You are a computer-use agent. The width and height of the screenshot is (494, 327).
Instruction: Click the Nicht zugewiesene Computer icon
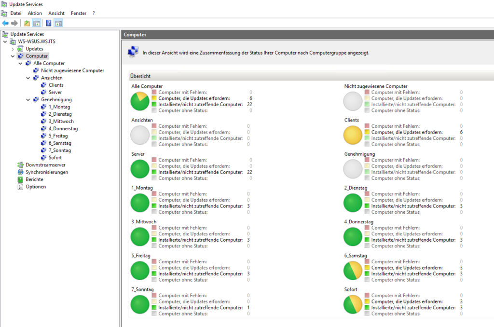pyautogui.click(x=36, y=70)
